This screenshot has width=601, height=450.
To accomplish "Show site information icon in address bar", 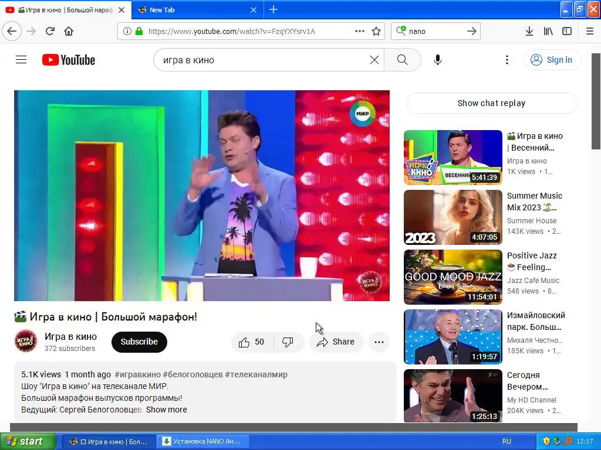I will 127,31.
